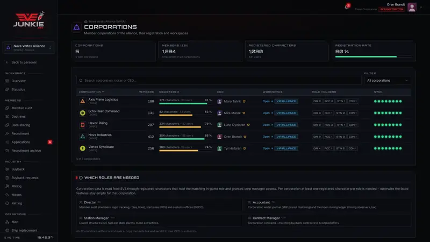Click the Axis Prime Logistics registration progress bar

coord(185,103)
